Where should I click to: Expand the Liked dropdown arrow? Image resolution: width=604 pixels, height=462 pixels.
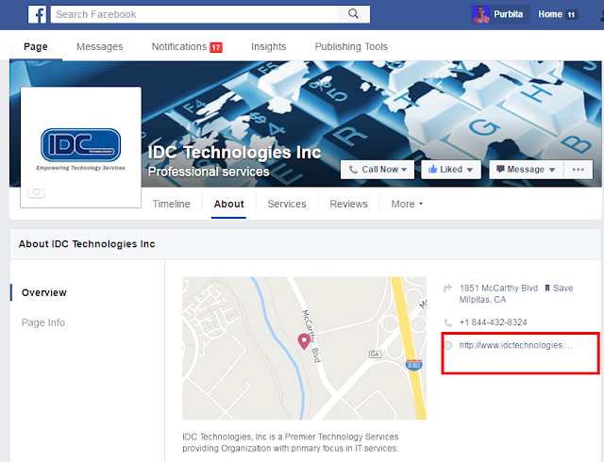[x=470, y=170]
